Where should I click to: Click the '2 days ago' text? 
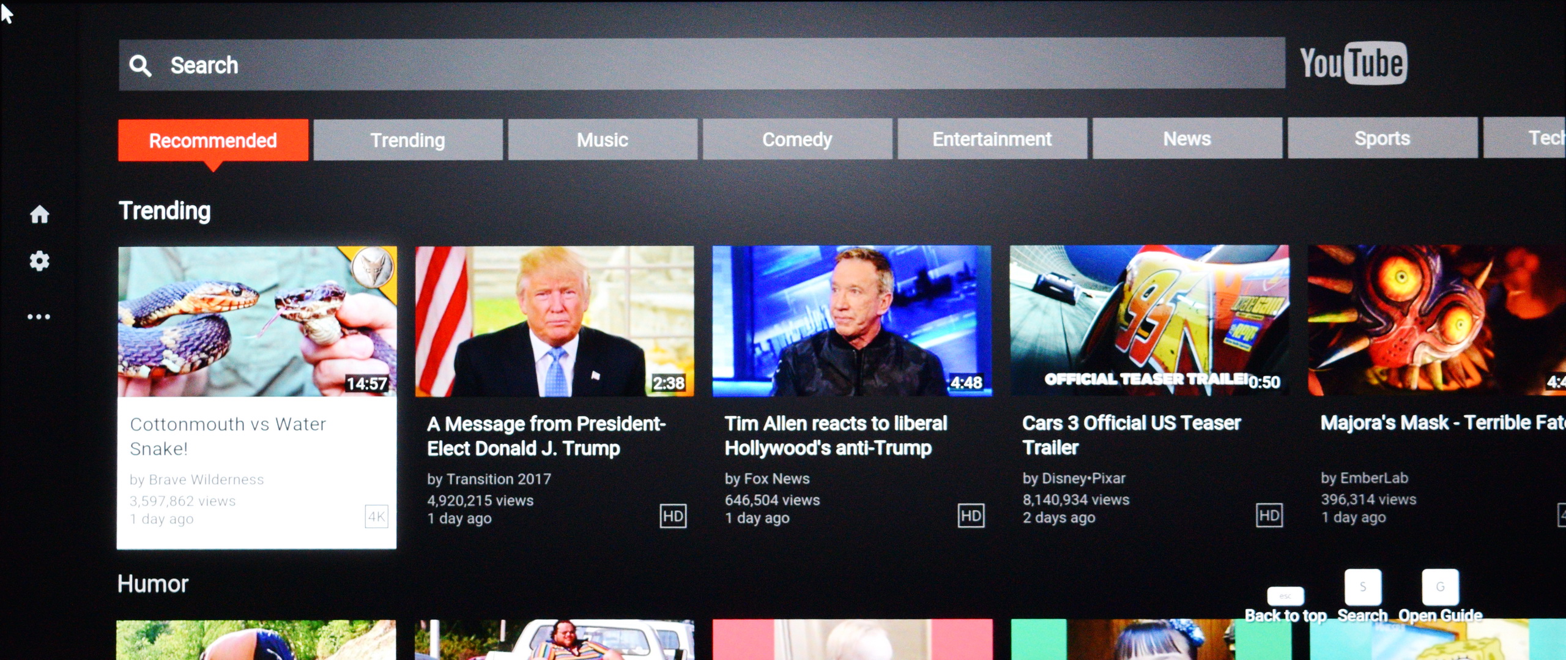1059,517
